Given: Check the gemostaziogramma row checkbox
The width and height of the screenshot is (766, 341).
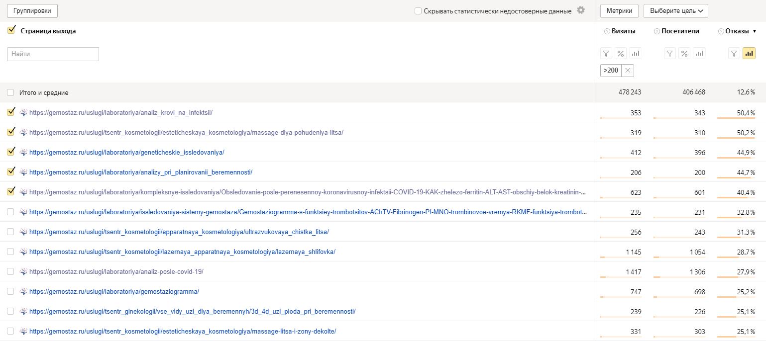Looking at the screenshot, I should 10,292.
